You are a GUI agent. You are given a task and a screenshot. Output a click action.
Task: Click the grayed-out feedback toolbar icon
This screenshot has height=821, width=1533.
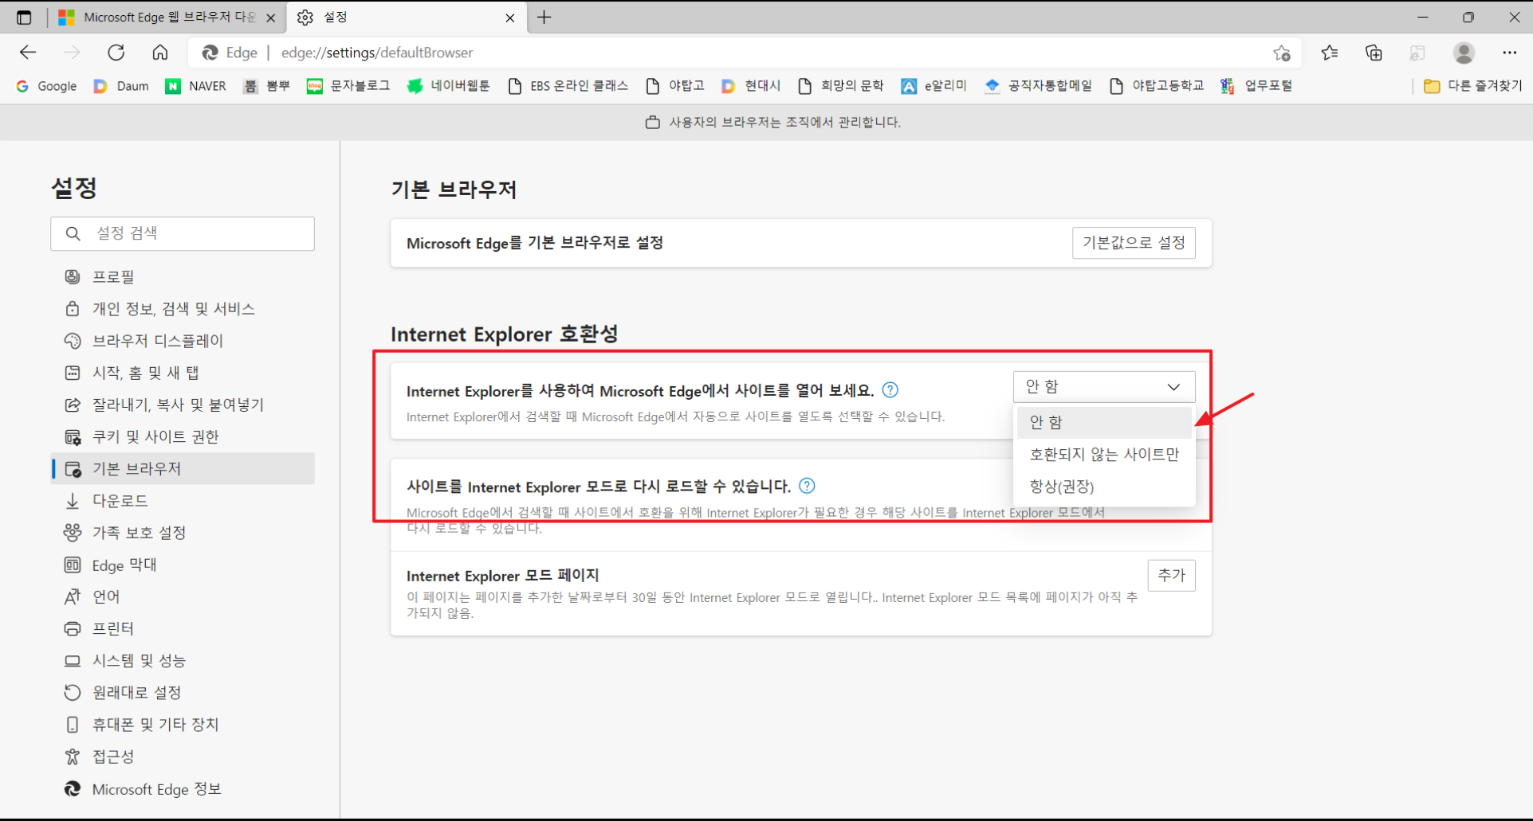1417,53
